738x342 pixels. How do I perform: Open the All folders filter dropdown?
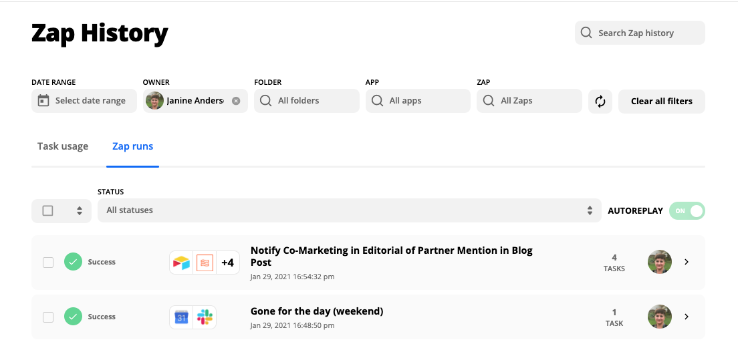[307, 101]
